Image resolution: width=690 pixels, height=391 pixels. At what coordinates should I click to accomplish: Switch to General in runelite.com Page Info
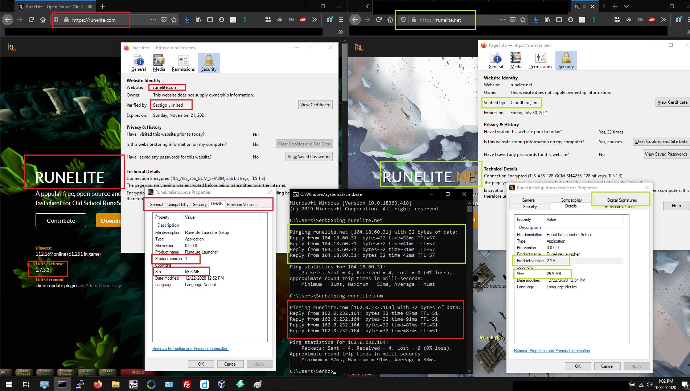[139, 63]
